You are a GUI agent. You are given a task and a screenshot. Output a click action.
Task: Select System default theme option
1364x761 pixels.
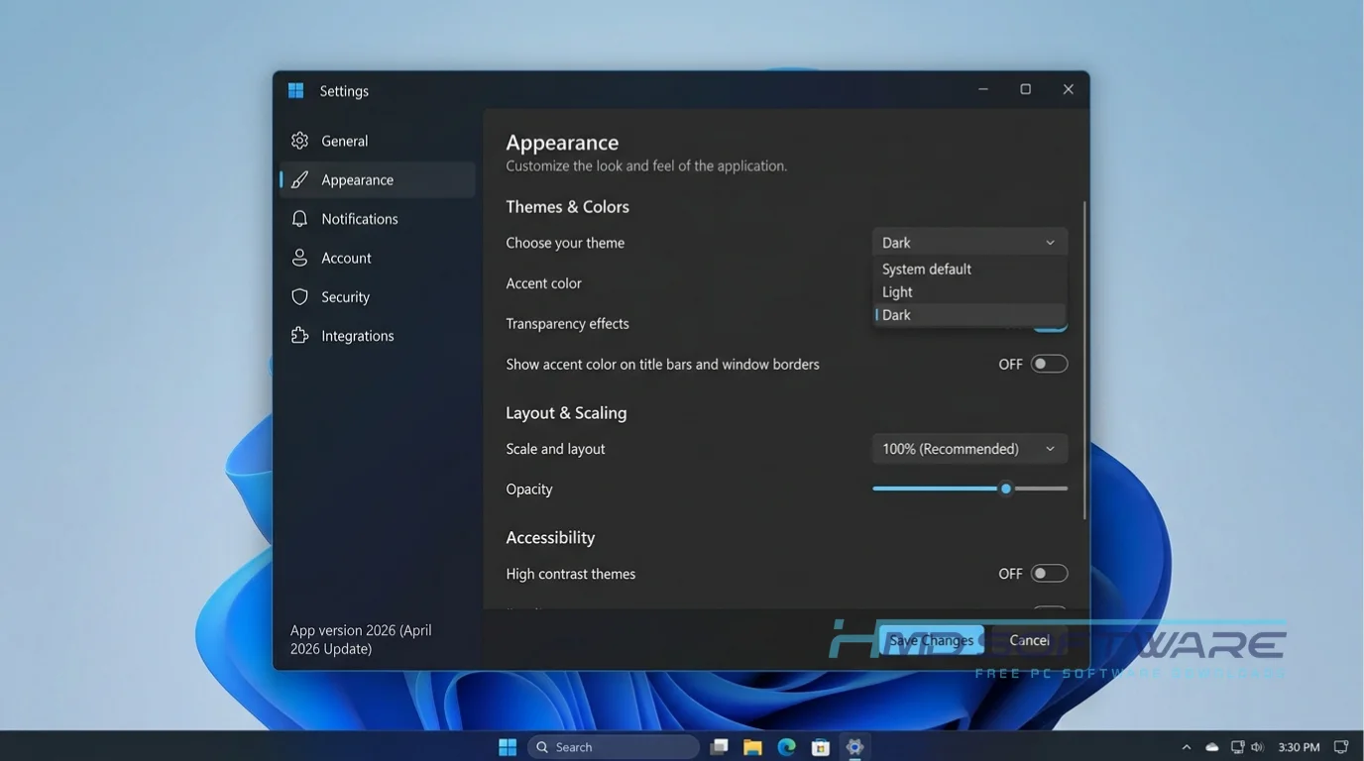coord(969,270)
